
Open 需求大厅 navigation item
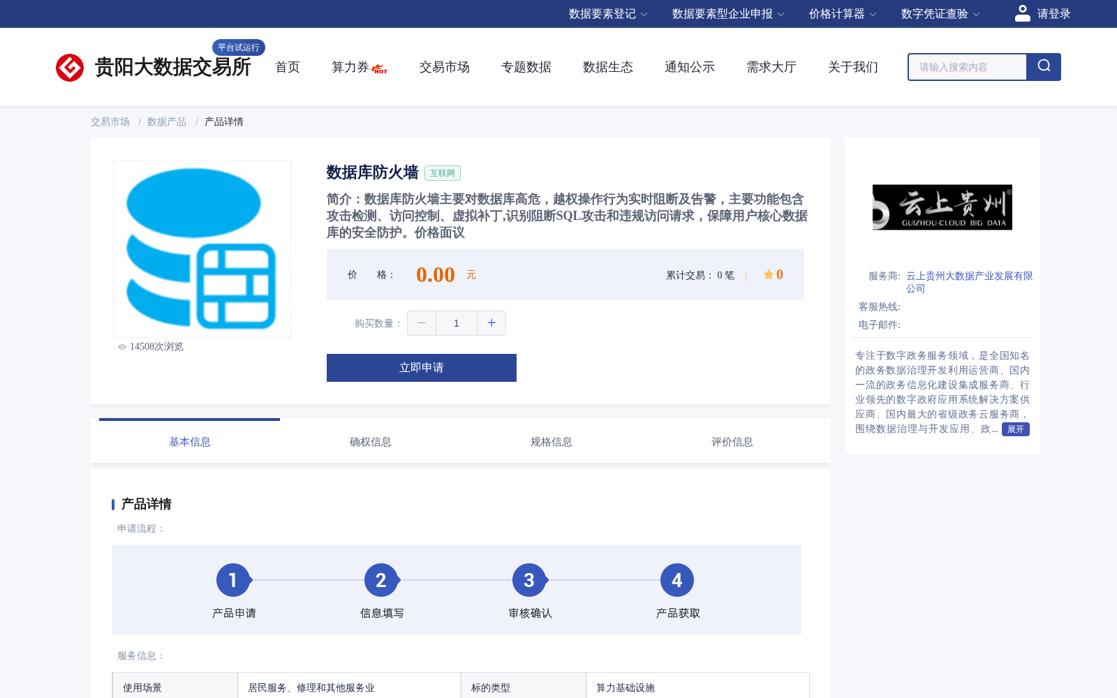[x=771, y=67]
